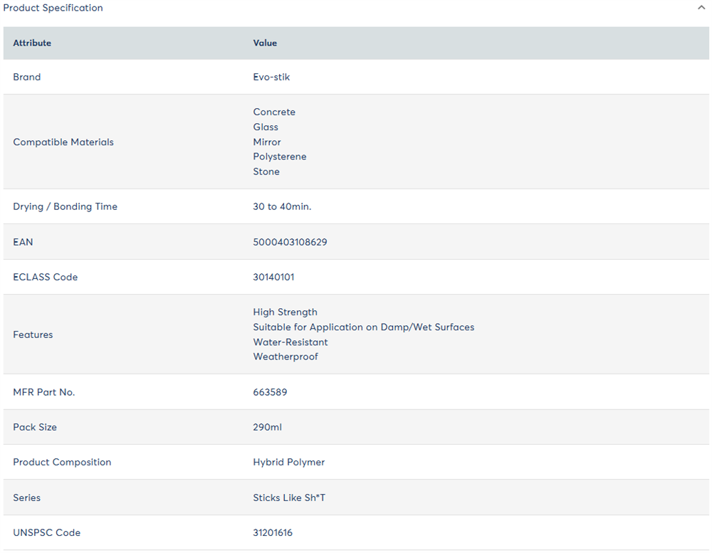Select the Polysterene material entry
Screen dimensions: 712x553
[x=280, y=157]
